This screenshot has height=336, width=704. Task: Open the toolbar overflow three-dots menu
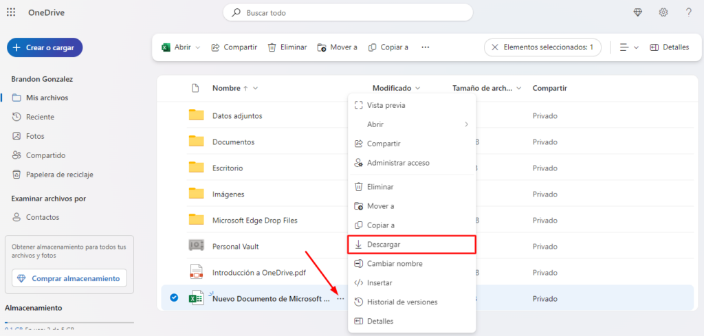click(x=425, y=47)
